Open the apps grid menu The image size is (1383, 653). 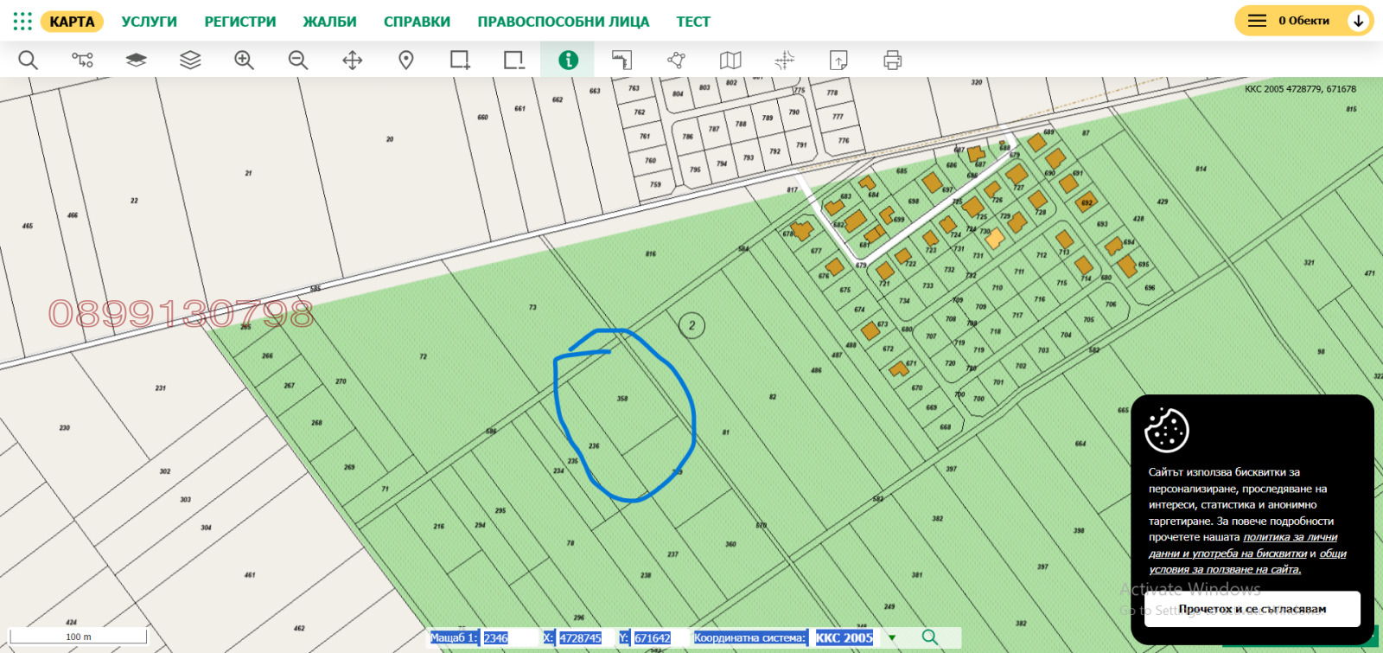(x=22, y=21)
